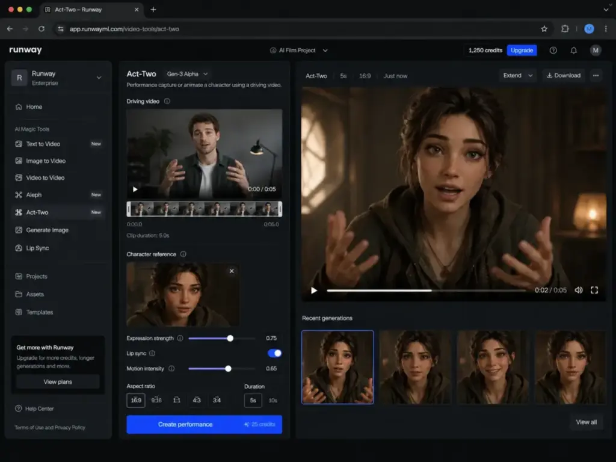
Task: Play the driving video preview
Action: click(135, 189)
